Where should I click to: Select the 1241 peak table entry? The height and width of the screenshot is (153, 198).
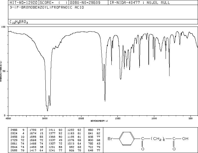pyautogui.click(x=55, y=151)
